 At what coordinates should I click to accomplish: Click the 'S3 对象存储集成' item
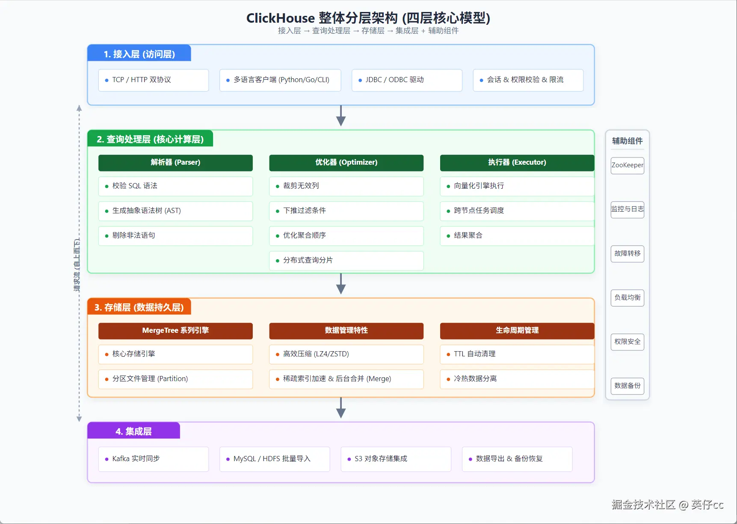coord(396,459)
